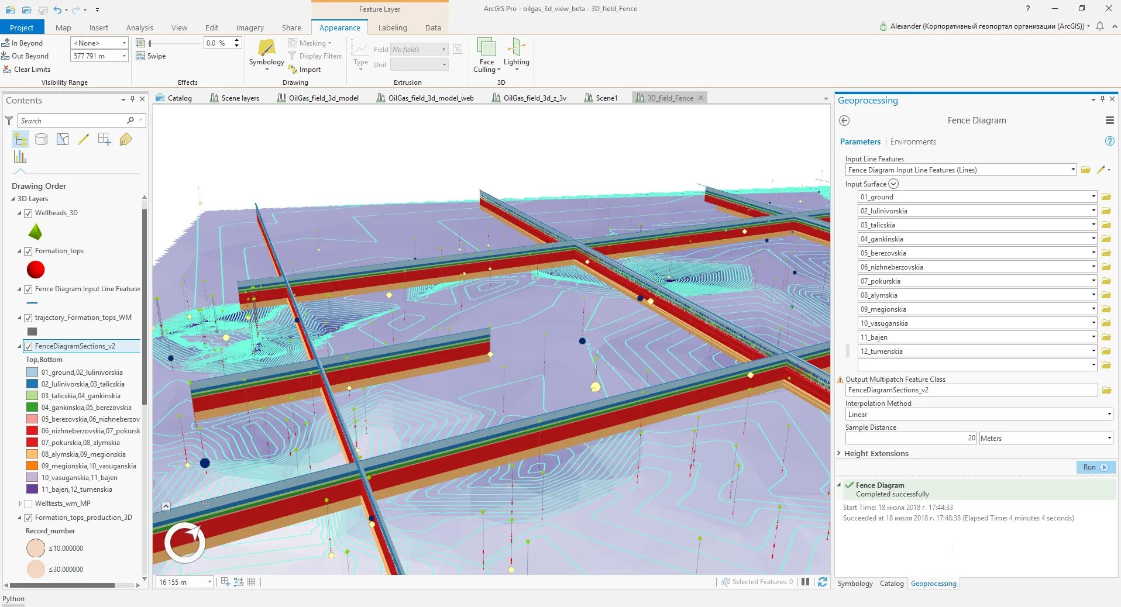Image resolution: width=1121 pixels, height=607 pixels.
Task: Toggle Formation_tops_production_3D layer visibility
Action: (x=28, y=518)
